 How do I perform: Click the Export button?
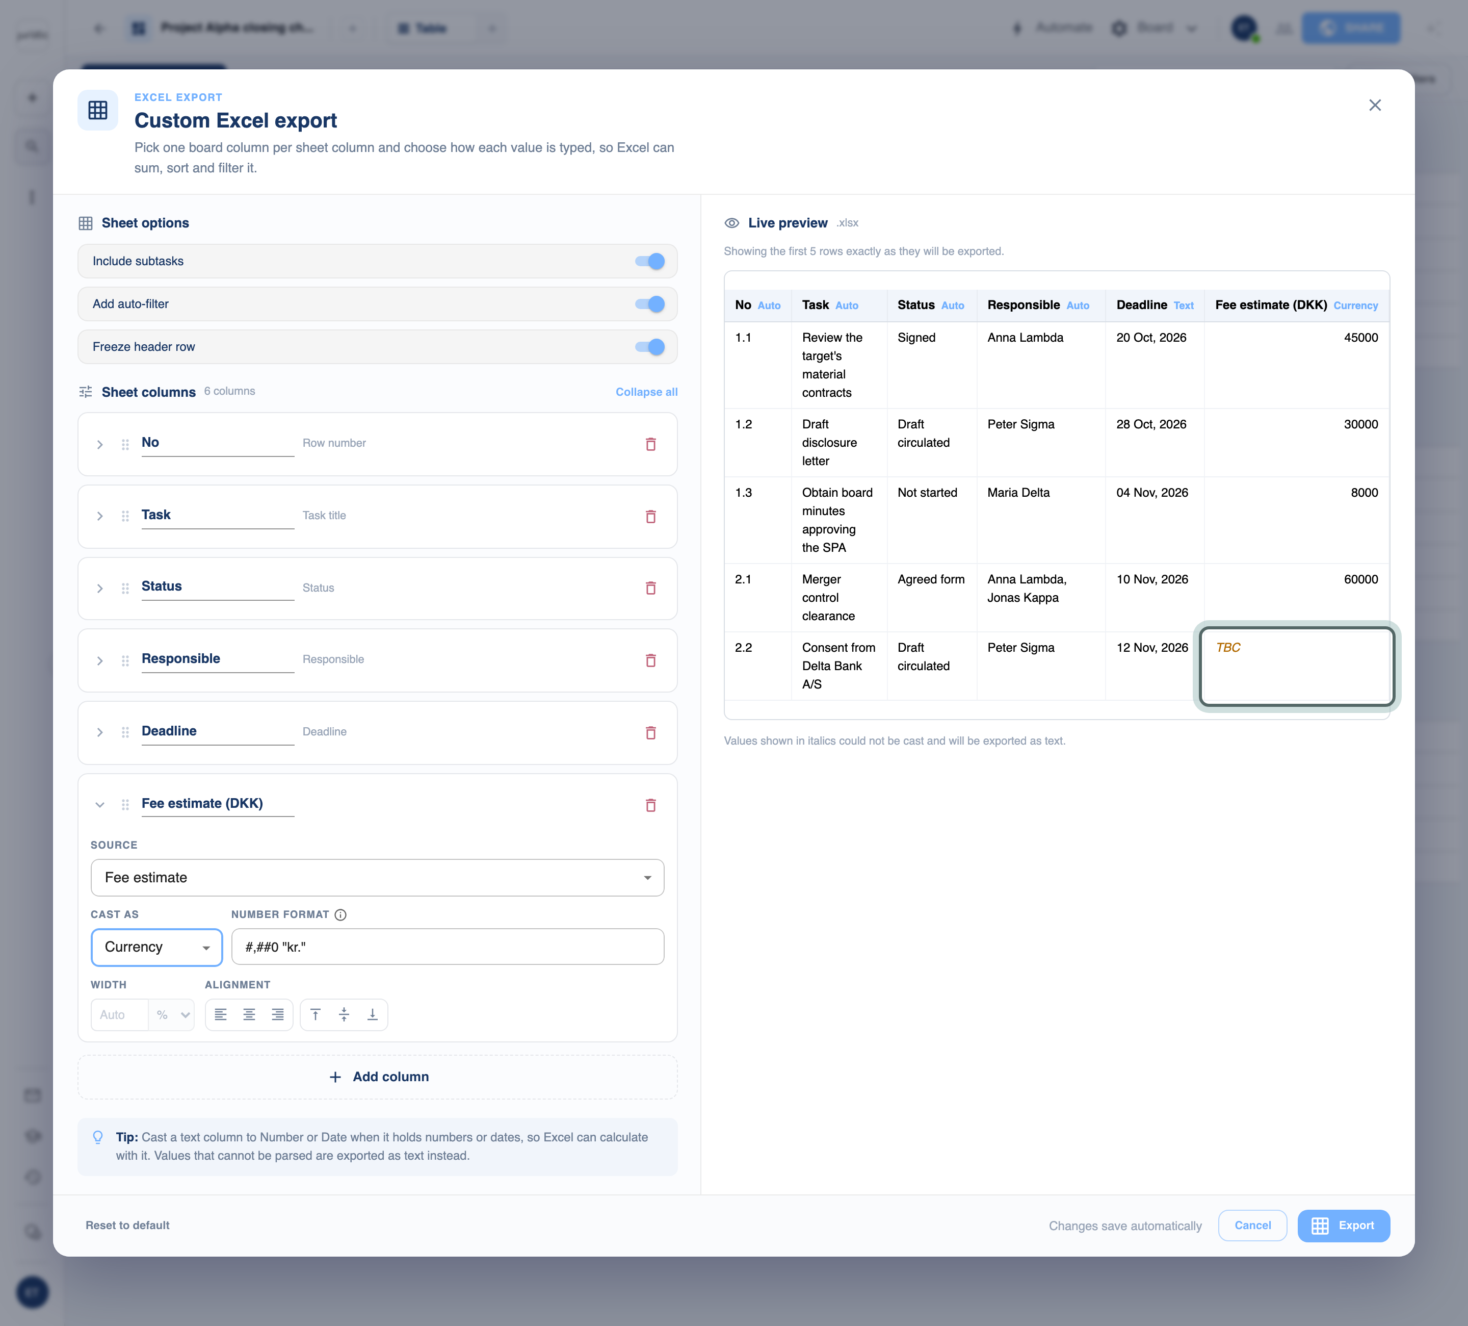(x=1344, y=1226)
